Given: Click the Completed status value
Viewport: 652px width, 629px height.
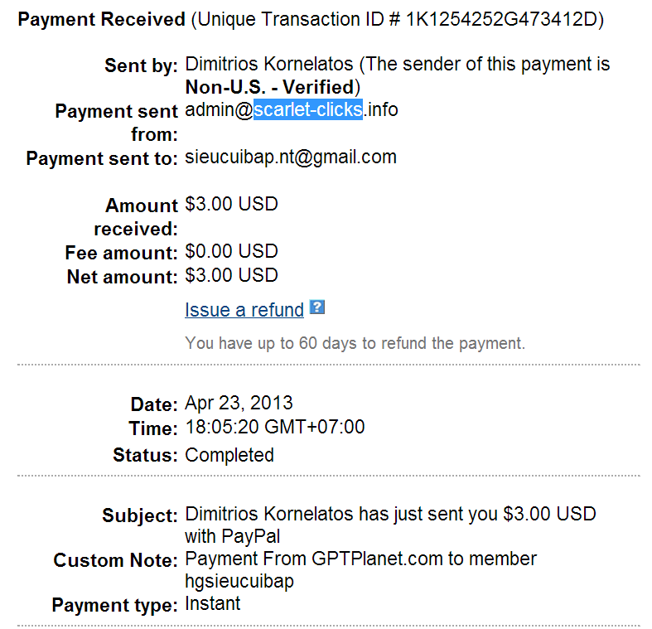Looking at the screenshot, I should point(229,455).
